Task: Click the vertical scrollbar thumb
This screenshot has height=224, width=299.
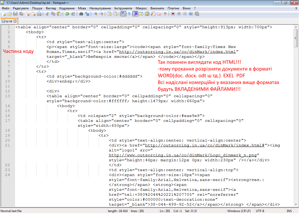Action: point(296,38)
